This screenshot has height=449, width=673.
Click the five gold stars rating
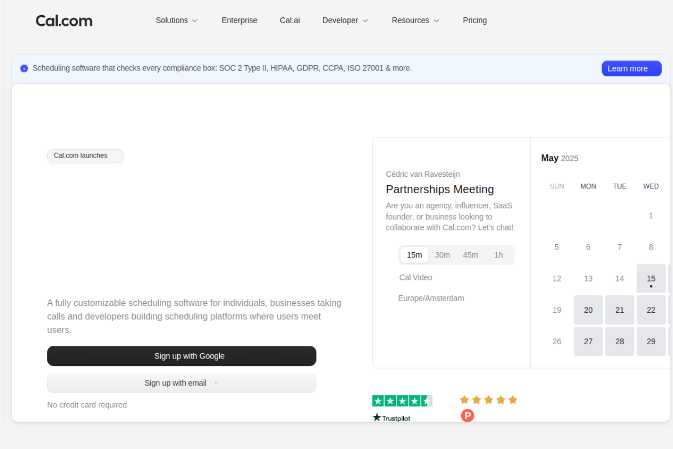point(488,400)
